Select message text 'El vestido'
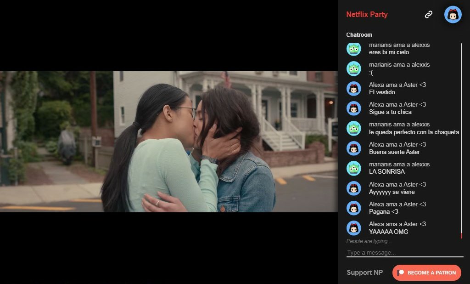This screenshot has height=284, width=470. click(x=382, y=92)
